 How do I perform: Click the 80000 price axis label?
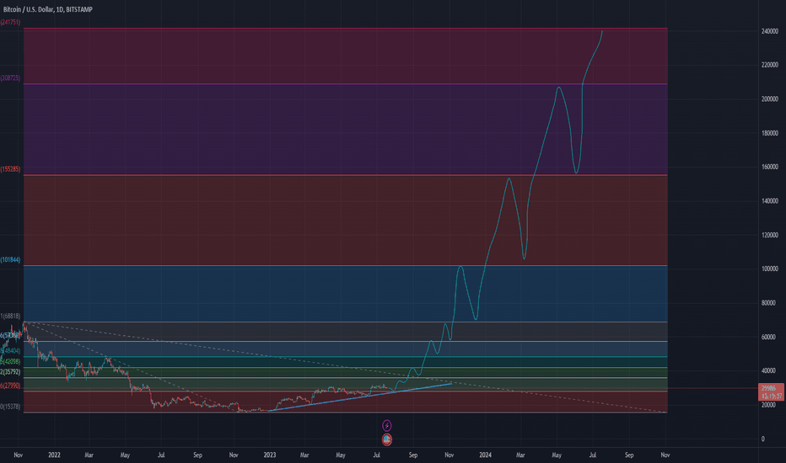769,303
